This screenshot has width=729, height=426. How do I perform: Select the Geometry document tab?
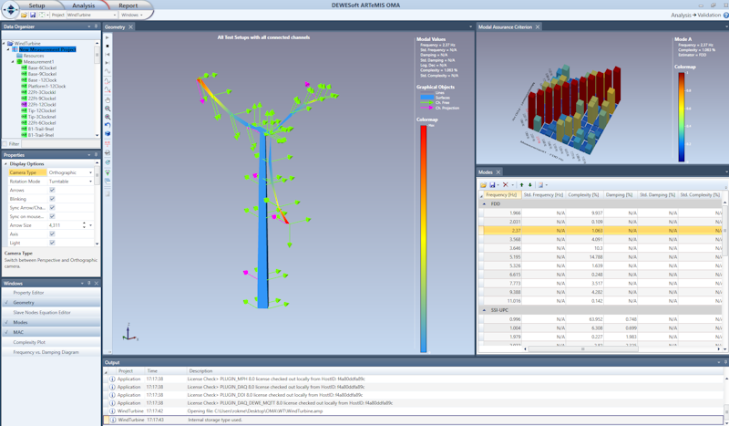(115, 27)
